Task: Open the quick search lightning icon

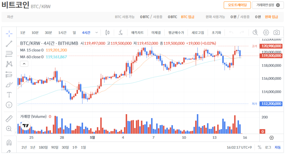Action: pyautogui.click(x=255, y=32)
